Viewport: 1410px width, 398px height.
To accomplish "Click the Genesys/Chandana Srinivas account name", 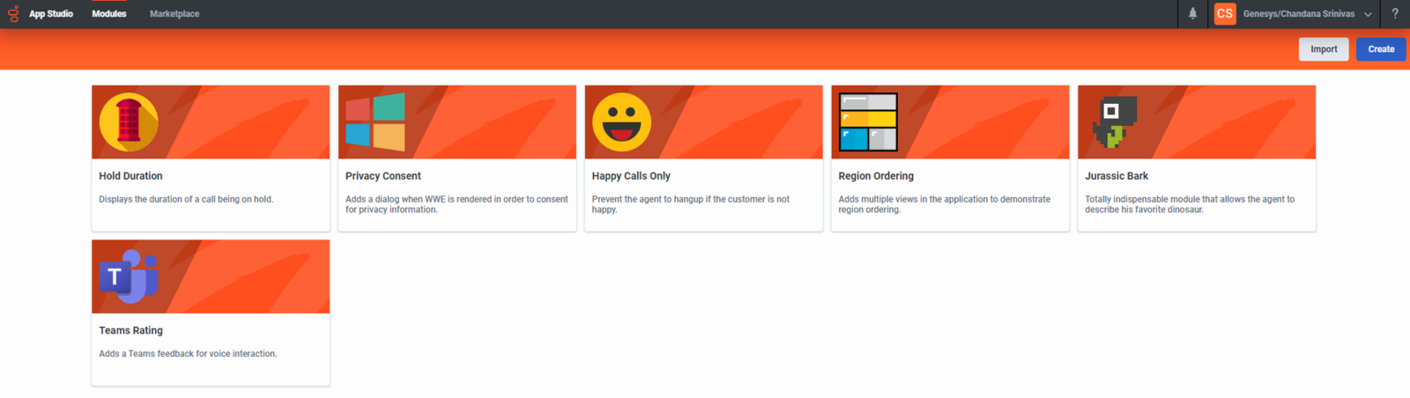I will pos(1299,14).
